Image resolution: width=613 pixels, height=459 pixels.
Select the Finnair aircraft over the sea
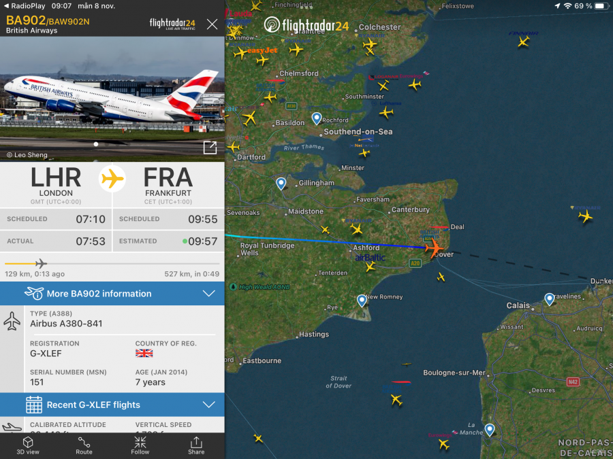pyautogui.click(x=524, y=41)
